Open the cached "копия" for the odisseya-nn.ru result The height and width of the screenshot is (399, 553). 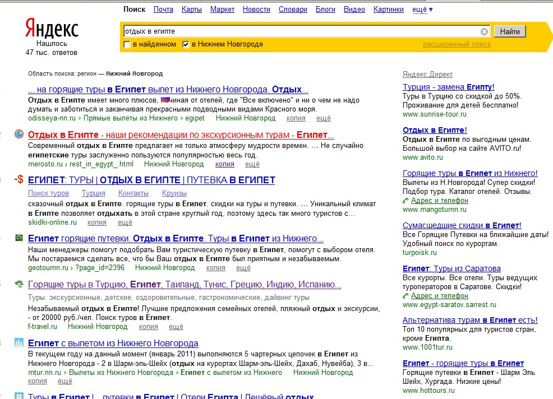(296, 118)
